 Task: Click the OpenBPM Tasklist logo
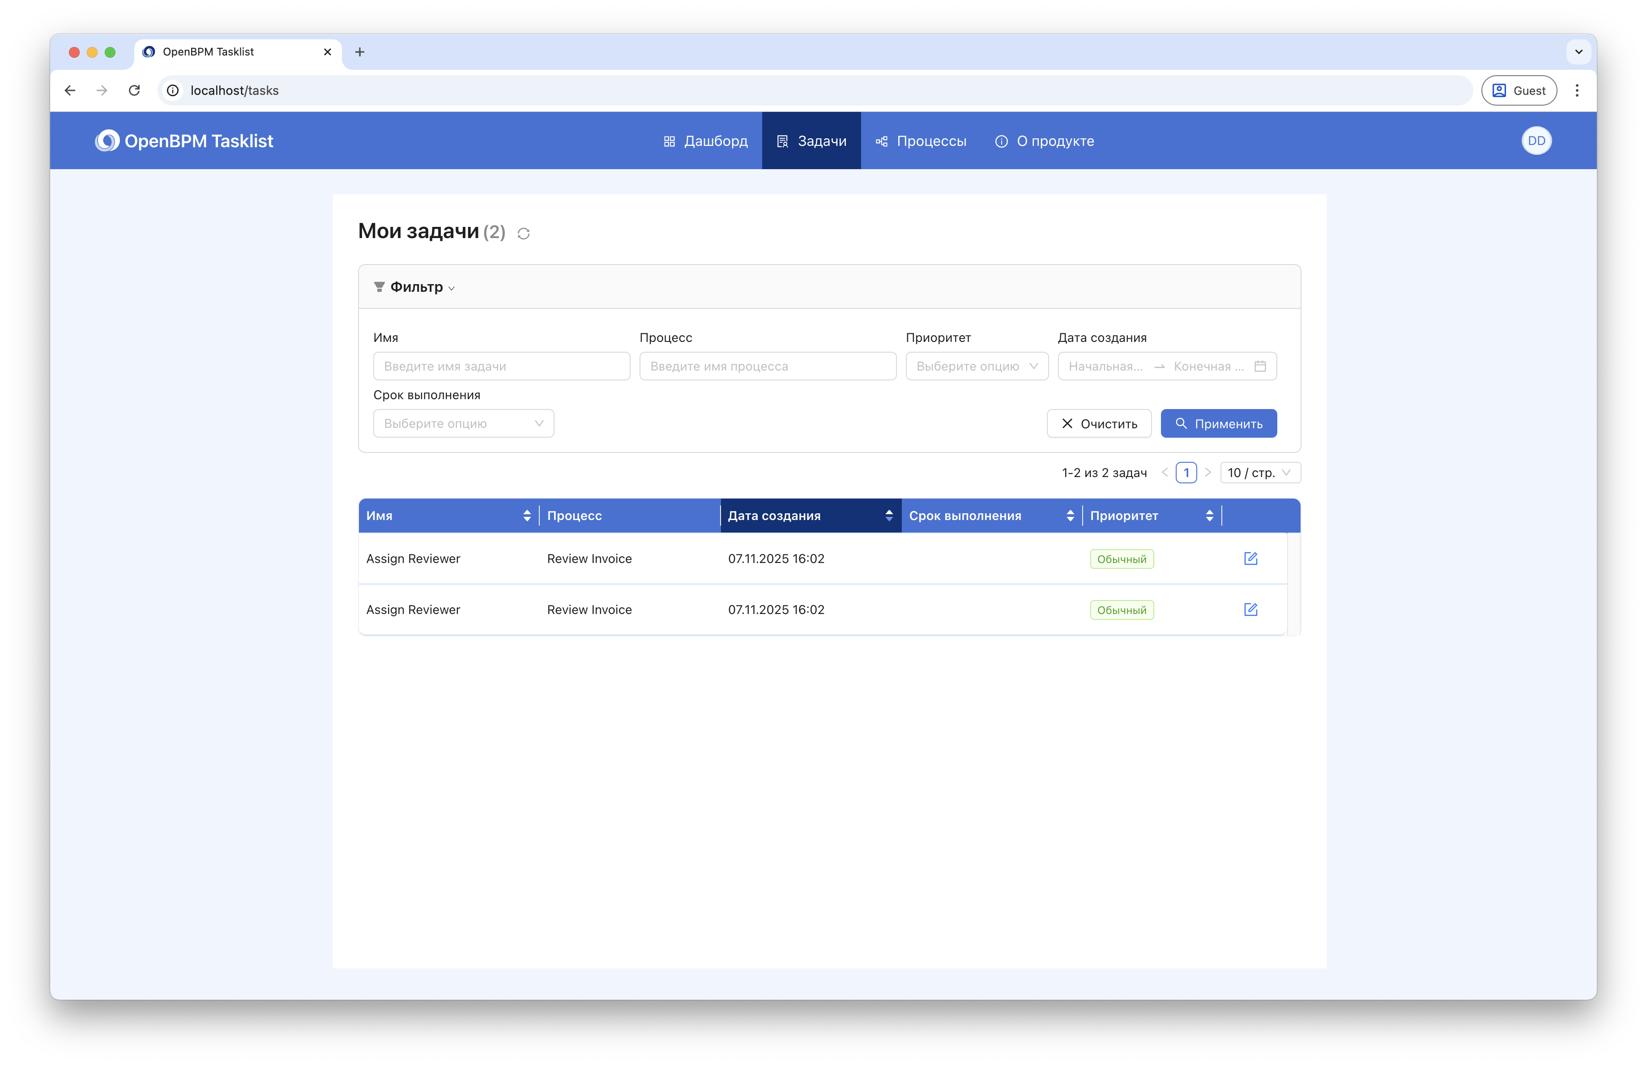point(184,141)
